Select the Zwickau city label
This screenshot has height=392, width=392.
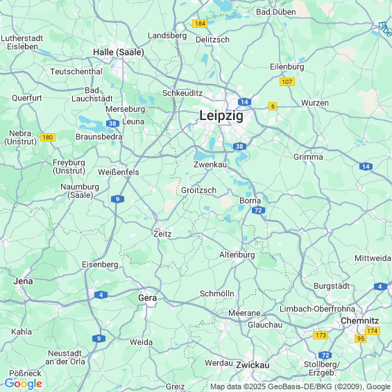[253, 365]
